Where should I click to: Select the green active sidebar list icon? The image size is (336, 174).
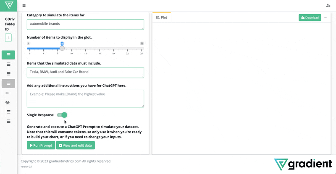point(8,55)
